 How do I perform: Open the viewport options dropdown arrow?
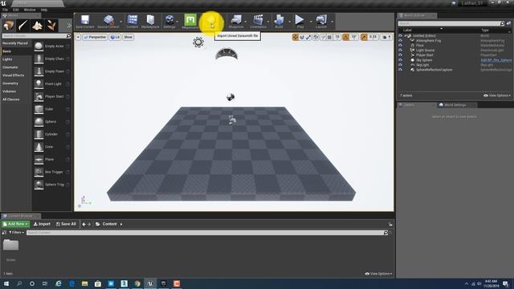coord(79,38)
